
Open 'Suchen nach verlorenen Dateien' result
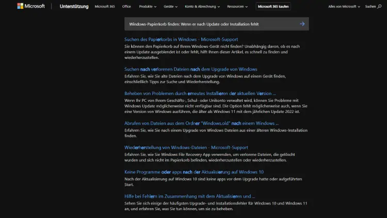[191, 69]
